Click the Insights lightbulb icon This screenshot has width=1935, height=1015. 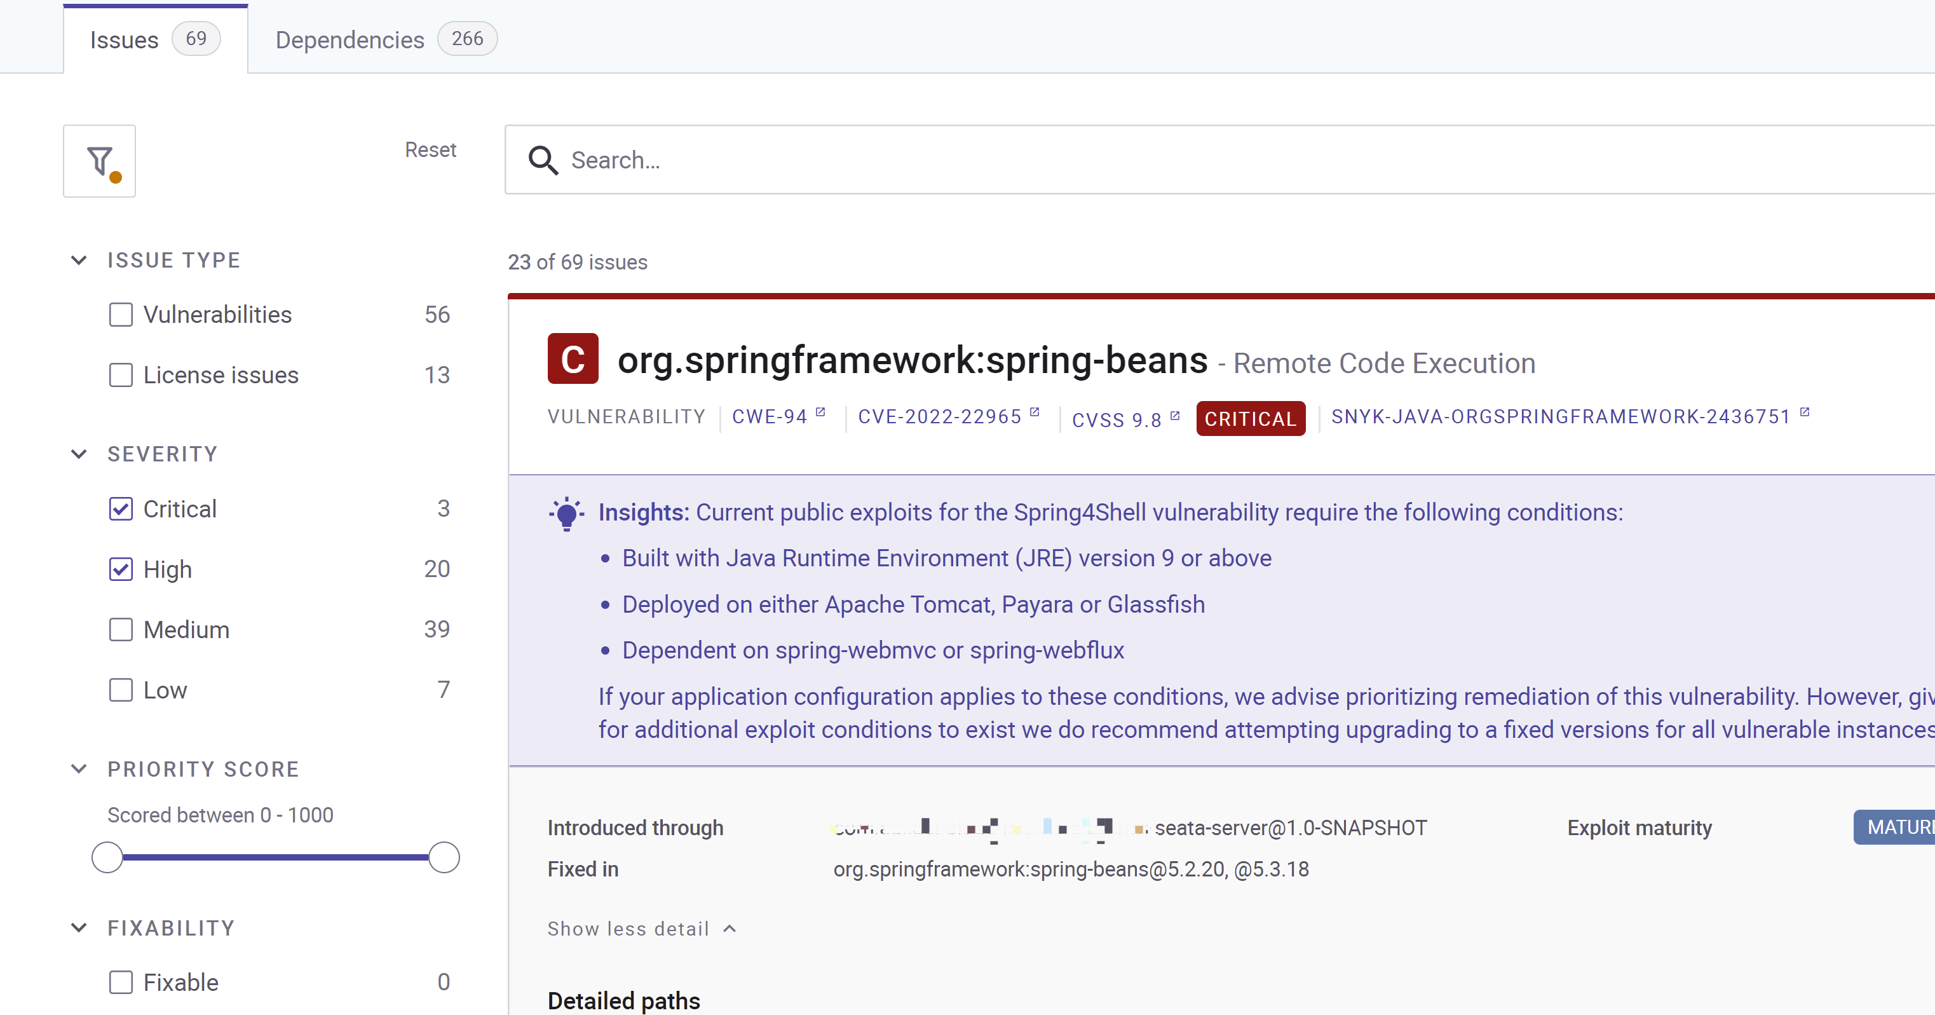point(566,514)
